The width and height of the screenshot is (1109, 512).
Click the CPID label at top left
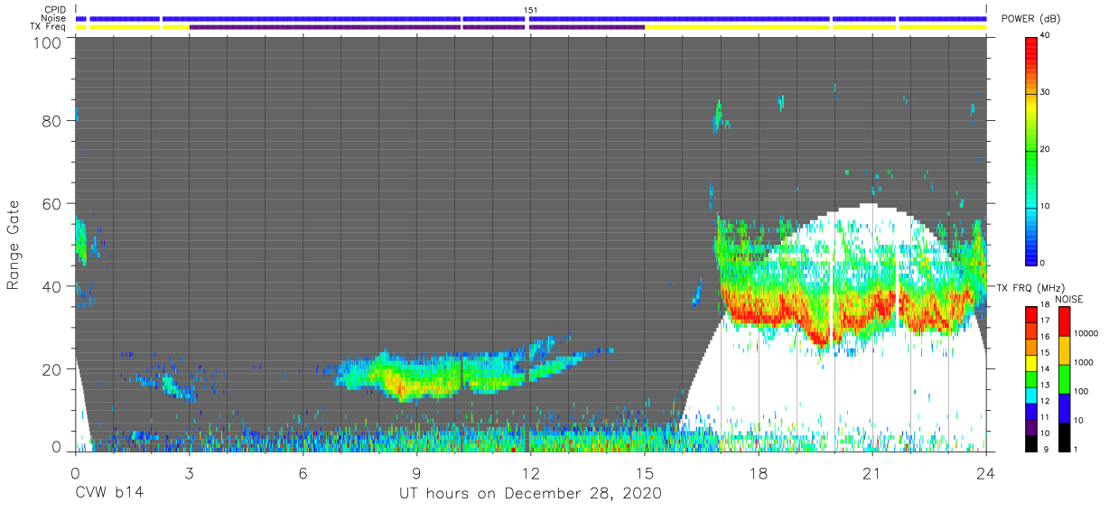point(54,10)
